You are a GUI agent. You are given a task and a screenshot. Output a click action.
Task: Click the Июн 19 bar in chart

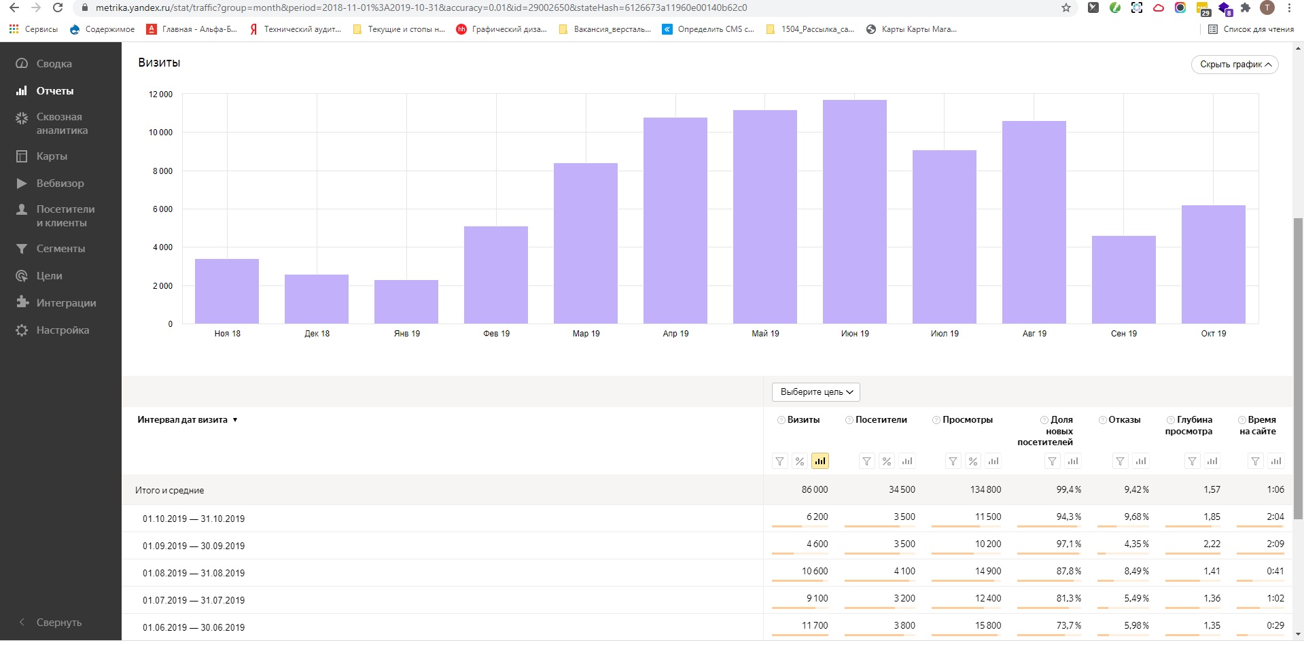(854, 211)
